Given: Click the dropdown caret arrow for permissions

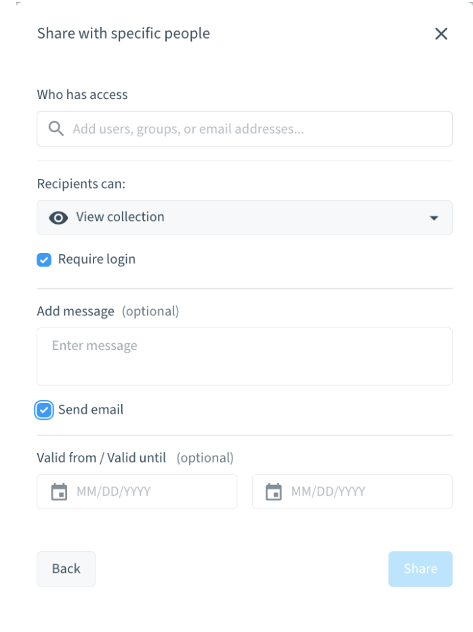Looking at the screenshot, I should 434,218.
